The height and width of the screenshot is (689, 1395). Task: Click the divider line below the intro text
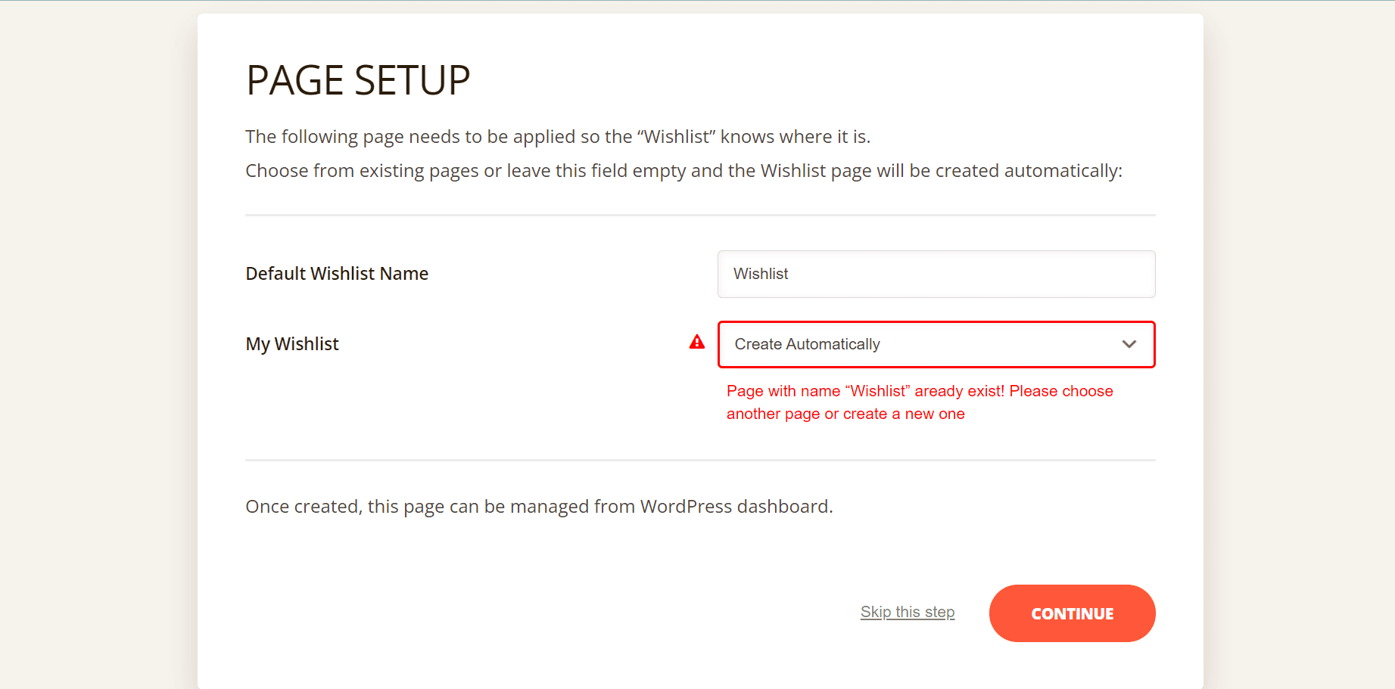[x=700, y=215]
